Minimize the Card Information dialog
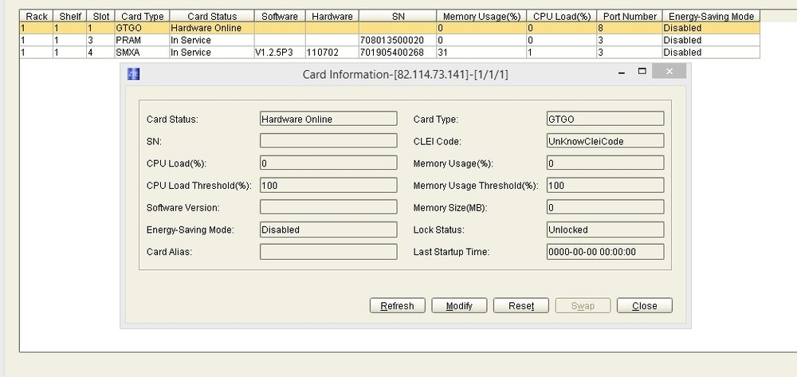The height and width of the screenshot is (377, 797). point(622,72)
